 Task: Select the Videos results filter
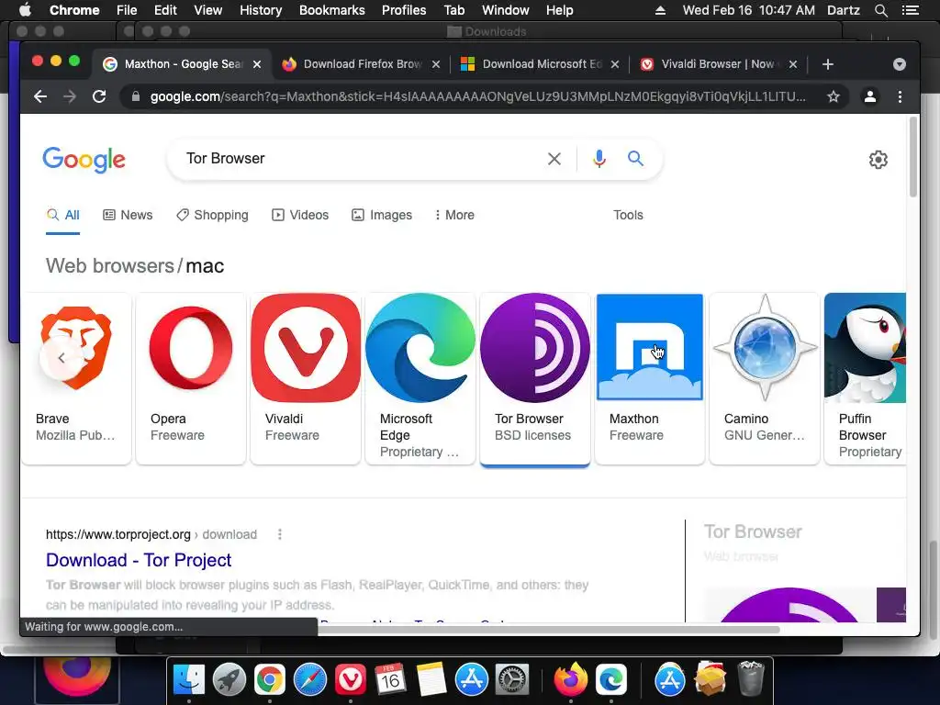300,215
